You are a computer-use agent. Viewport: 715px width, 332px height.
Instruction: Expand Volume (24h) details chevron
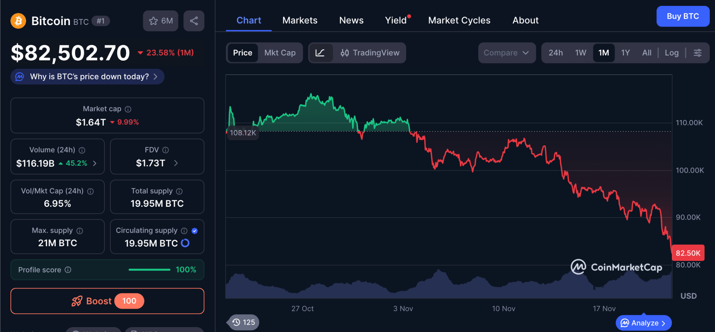click(x=95, y=163)
